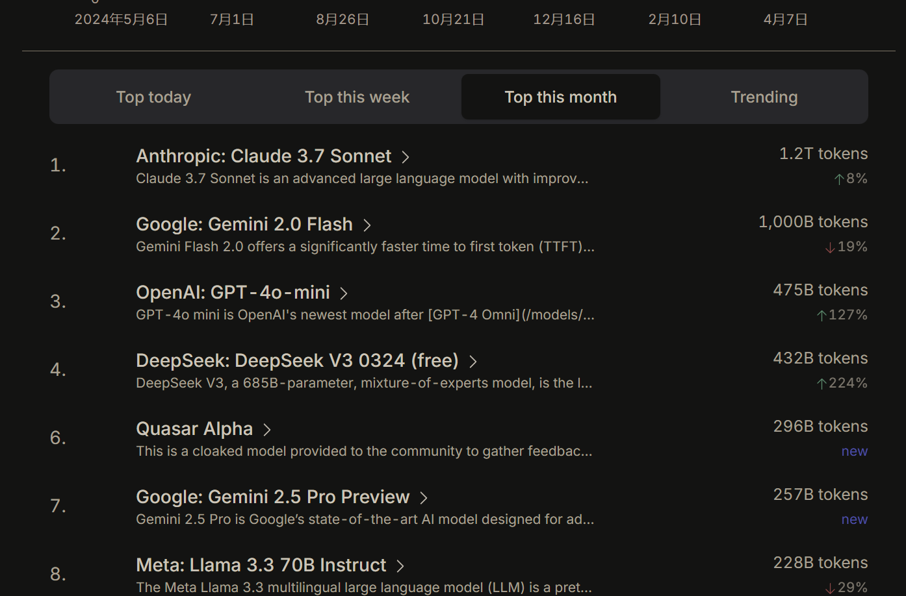Screen dimensions: 906x596
Task: Click the up arrow beside 8%
Action: (839, 179)
